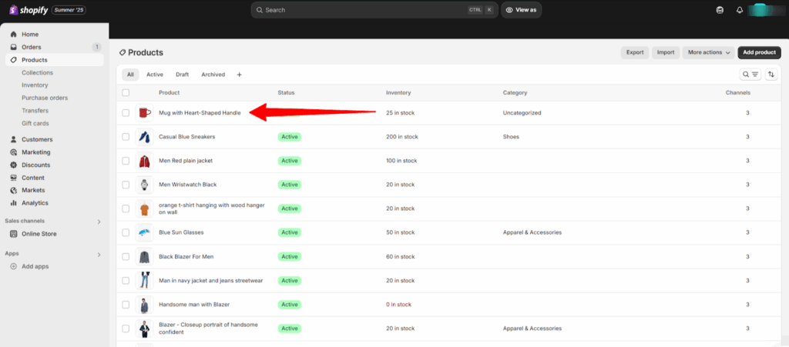This screenshot has height=347, width=789.
Task: Open the notifications bell icon
Action: pyautogui.click(x=740, y=10)
